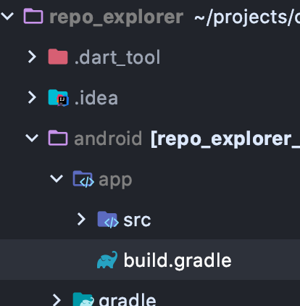Click the Gradle elephant file icon
Image resolution: width=300 pixels, height=306 pixels.
[107, 260]
